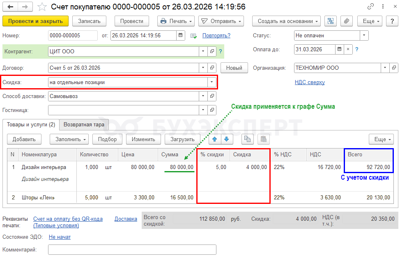The height and width of the screenshot is (256, 400).
Task: Open the calendar picker for invoice date
Action: (181, 35)
